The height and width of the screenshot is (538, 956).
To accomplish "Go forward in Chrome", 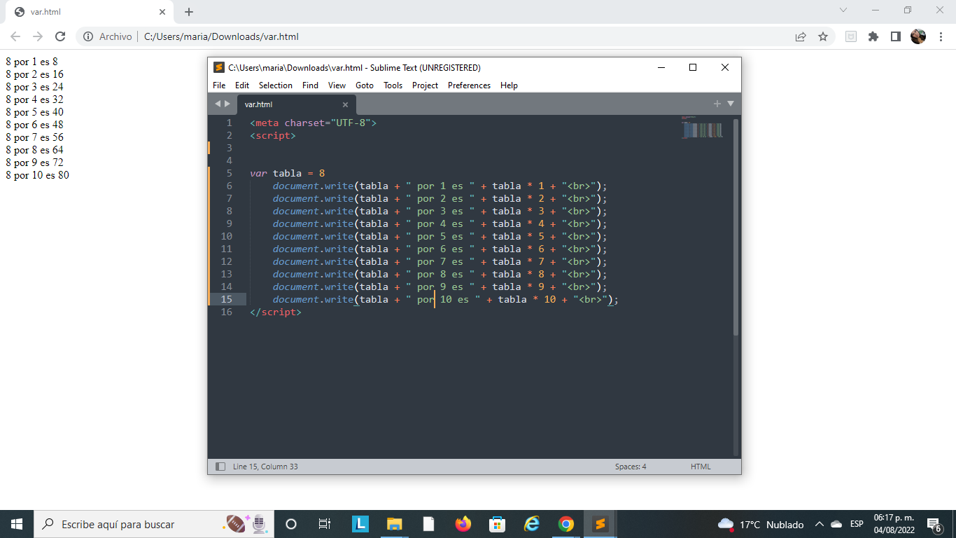I will click(38, 36).
